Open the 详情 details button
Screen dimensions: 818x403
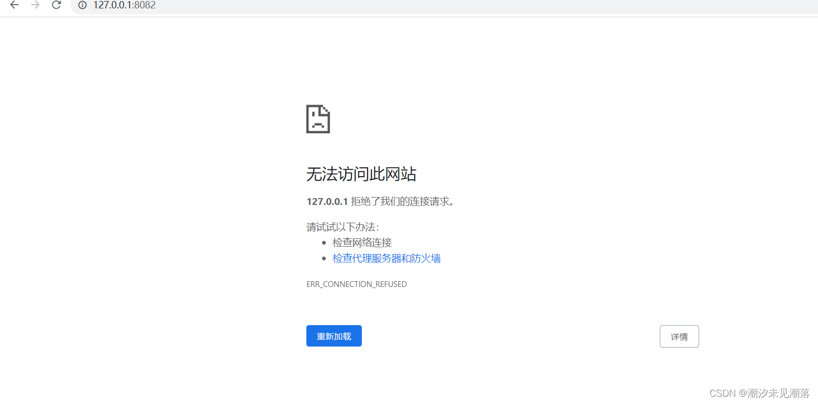(x=679, y=336)
